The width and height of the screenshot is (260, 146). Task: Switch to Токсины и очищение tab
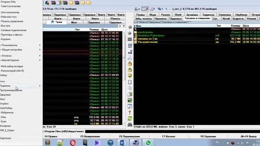197,18
